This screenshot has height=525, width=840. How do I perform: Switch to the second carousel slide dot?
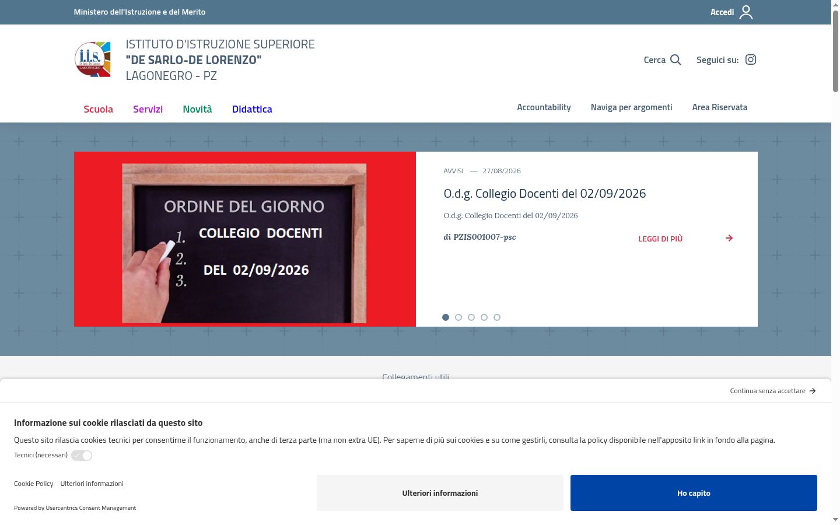point(459,317)
